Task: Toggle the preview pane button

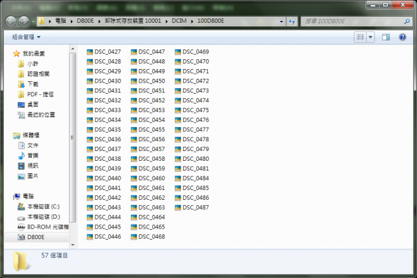Action: (x=386, y=37)
